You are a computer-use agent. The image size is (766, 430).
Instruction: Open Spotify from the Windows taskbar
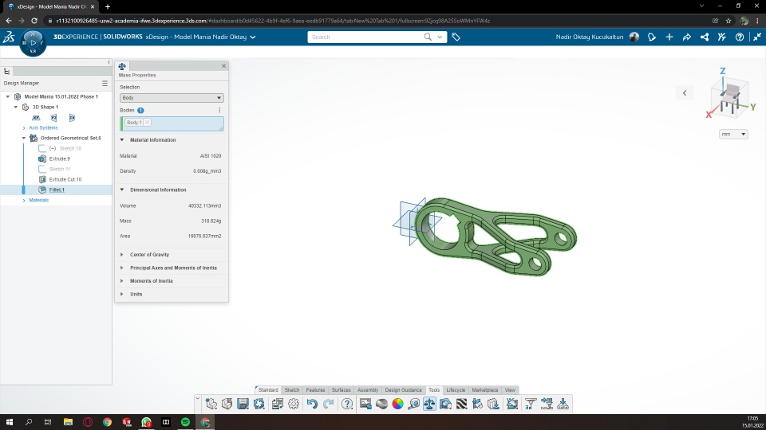coord(185,422)
